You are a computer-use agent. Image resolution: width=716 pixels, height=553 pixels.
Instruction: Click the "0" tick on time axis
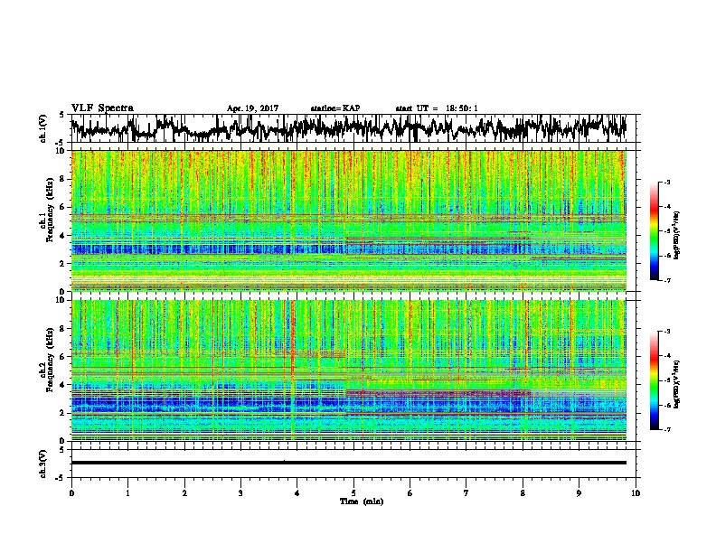[71, 493]
